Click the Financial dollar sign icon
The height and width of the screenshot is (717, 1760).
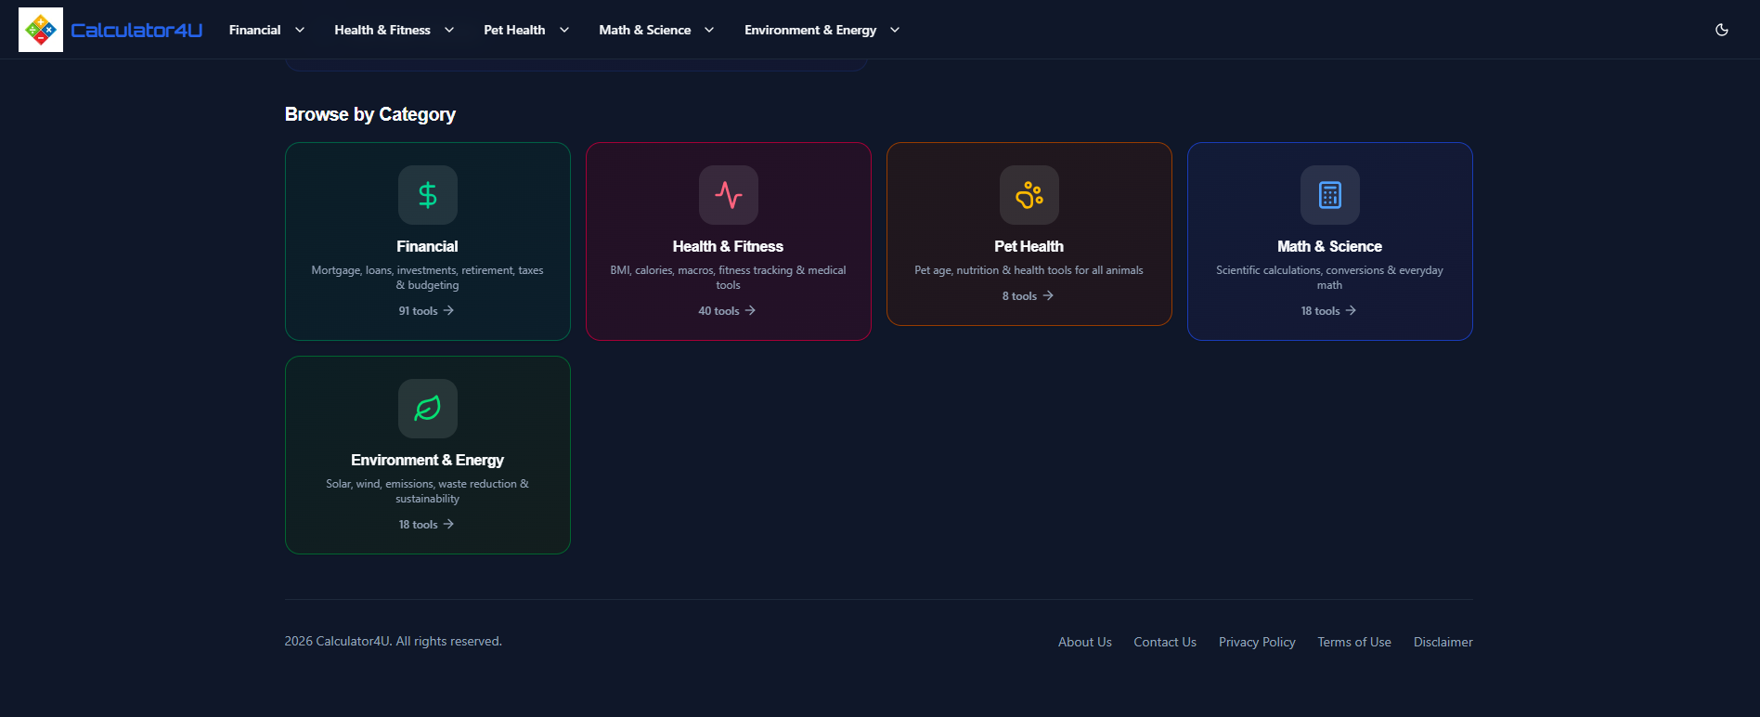tap(428, 195)
